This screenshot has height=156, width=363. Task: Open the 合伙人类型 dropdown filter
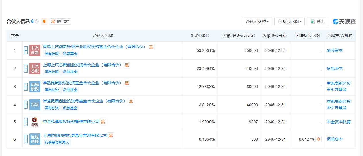[257, 22]
